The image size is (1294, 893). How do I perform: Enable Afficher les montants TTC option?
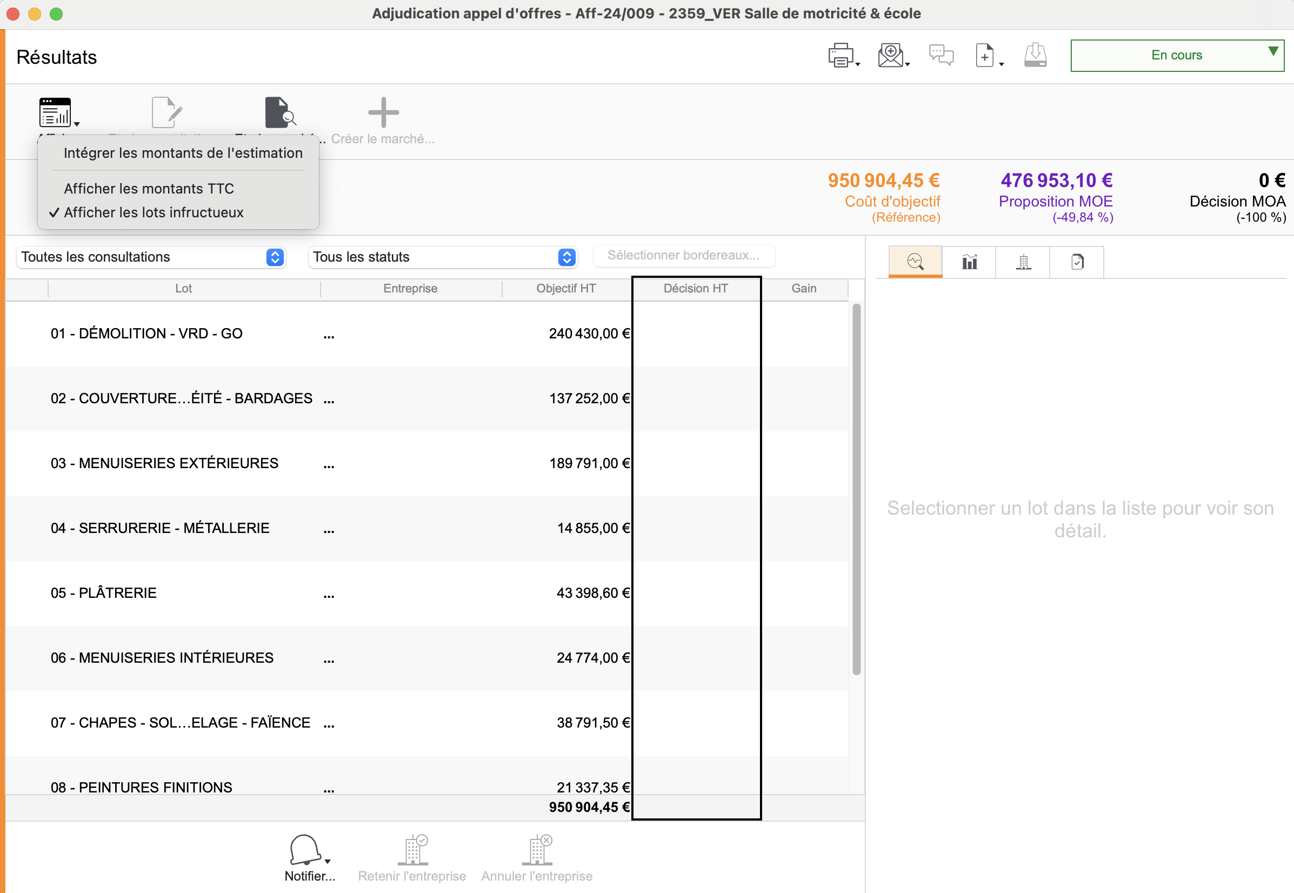149,189
